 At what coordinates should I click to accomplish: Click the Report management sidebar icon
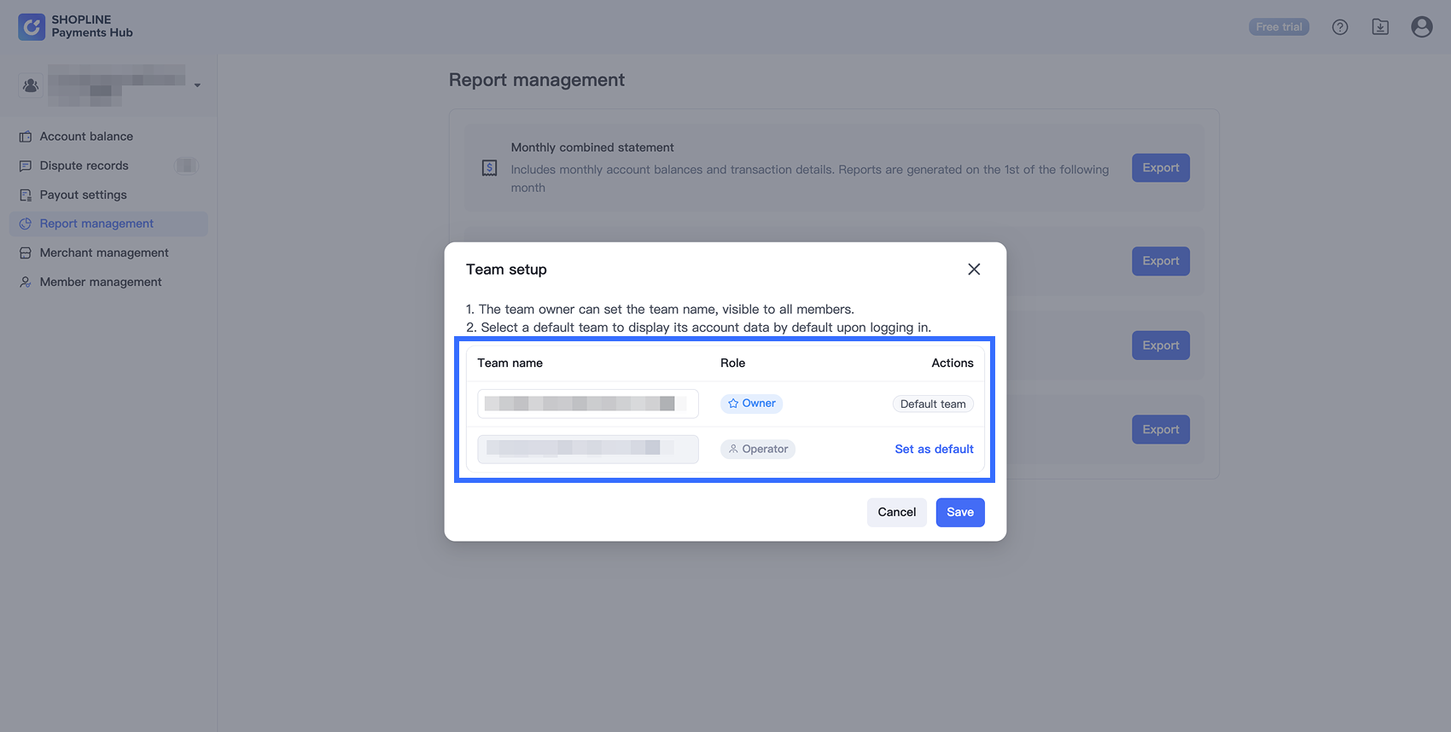point(26,224)
